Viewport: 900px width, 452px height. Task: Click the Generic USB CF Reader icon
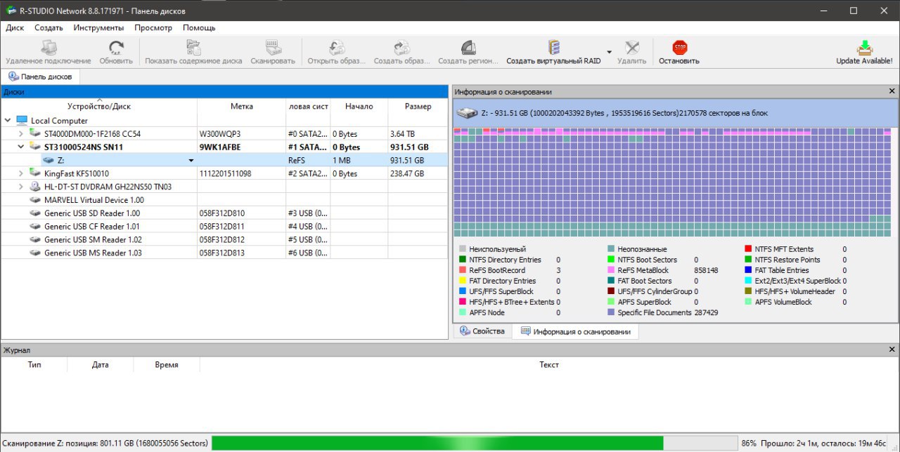tap(35, 227)
